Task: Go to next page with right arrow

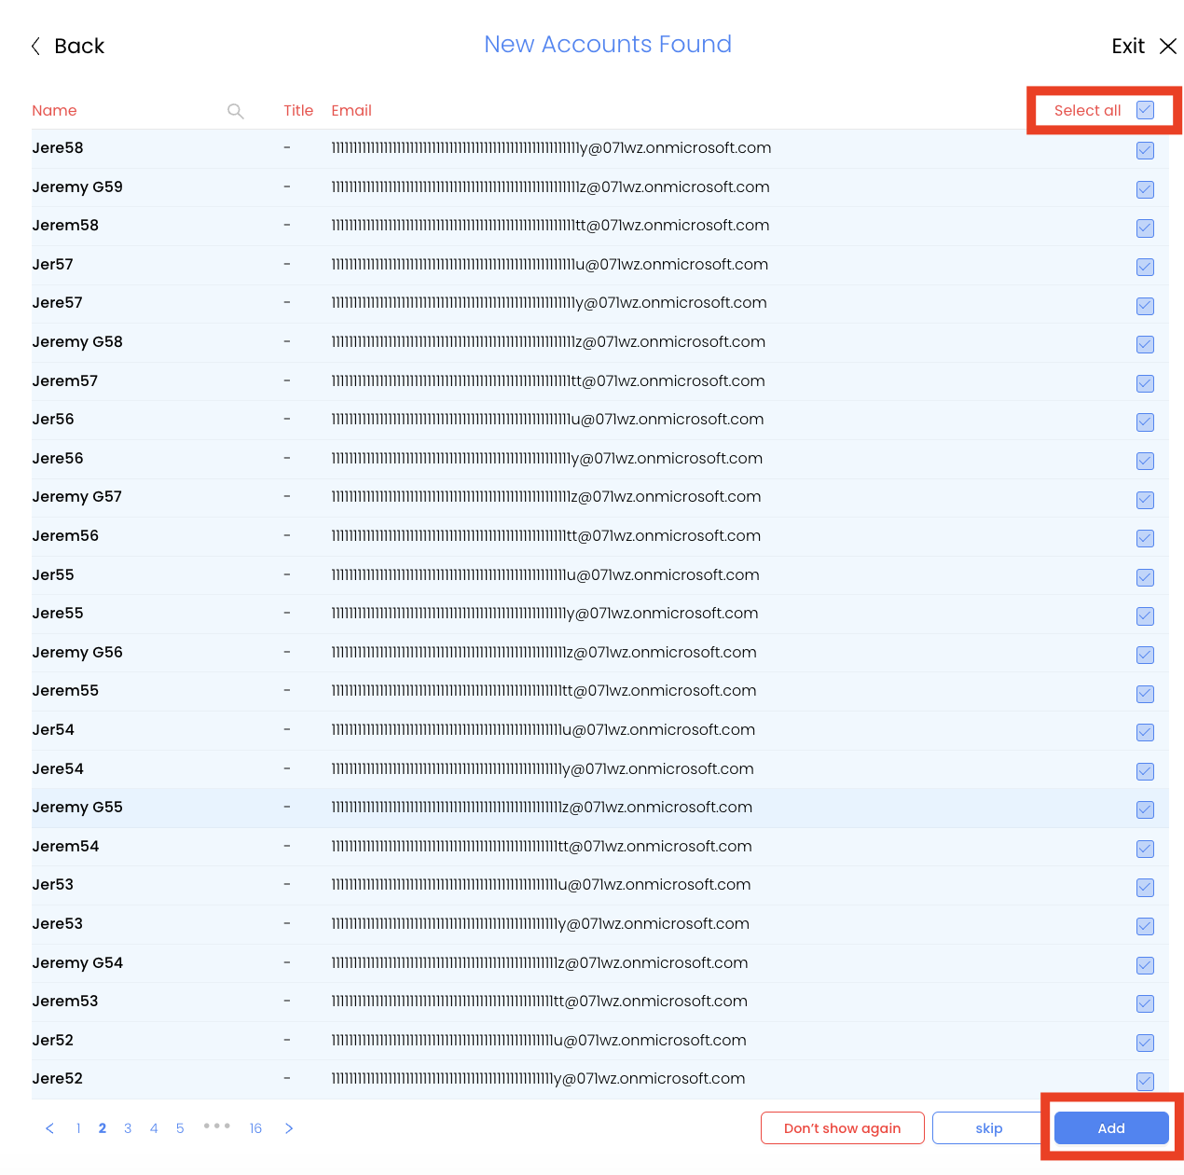Action: coord(289,1128)
